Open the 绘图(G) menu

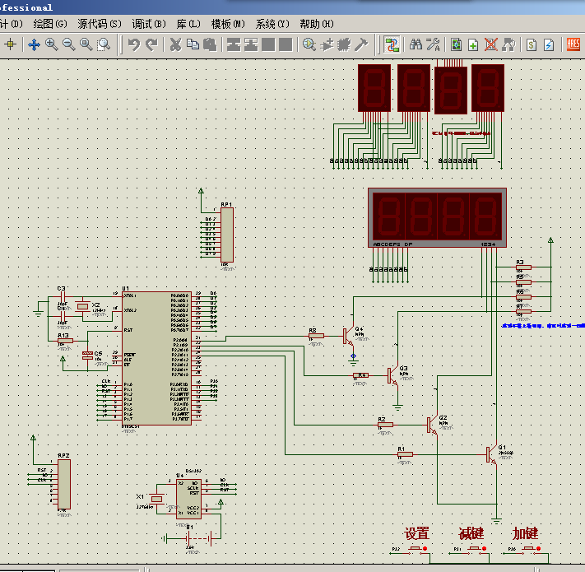(50, 24)
